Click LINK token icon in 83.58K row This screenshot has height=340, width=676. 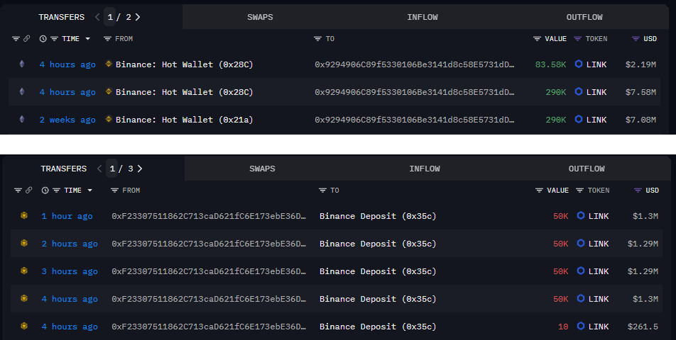coord(579,64)
